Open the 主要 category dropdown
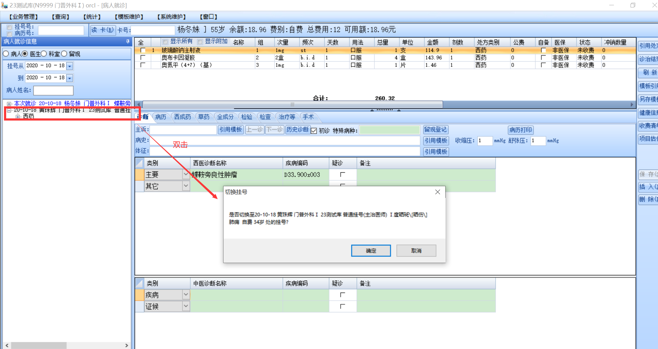The height and width of the screenshot is (349, 658). click(x=186, y=175)
